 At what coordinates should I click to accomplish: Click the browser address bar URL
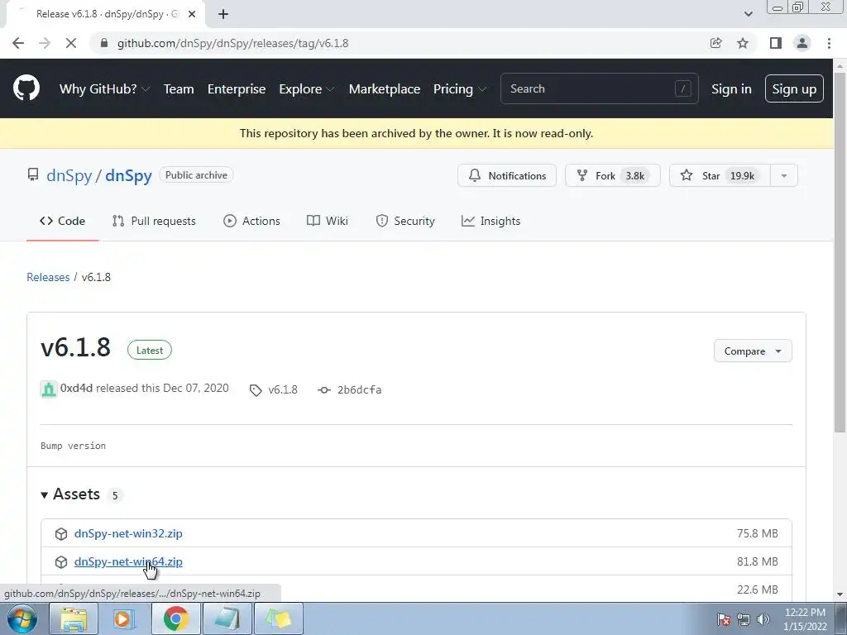point(232,43)
